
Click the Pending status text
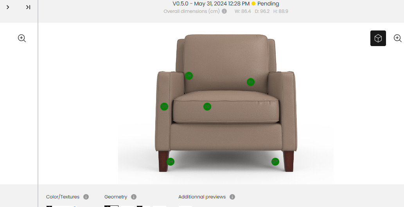click(268, 4)
